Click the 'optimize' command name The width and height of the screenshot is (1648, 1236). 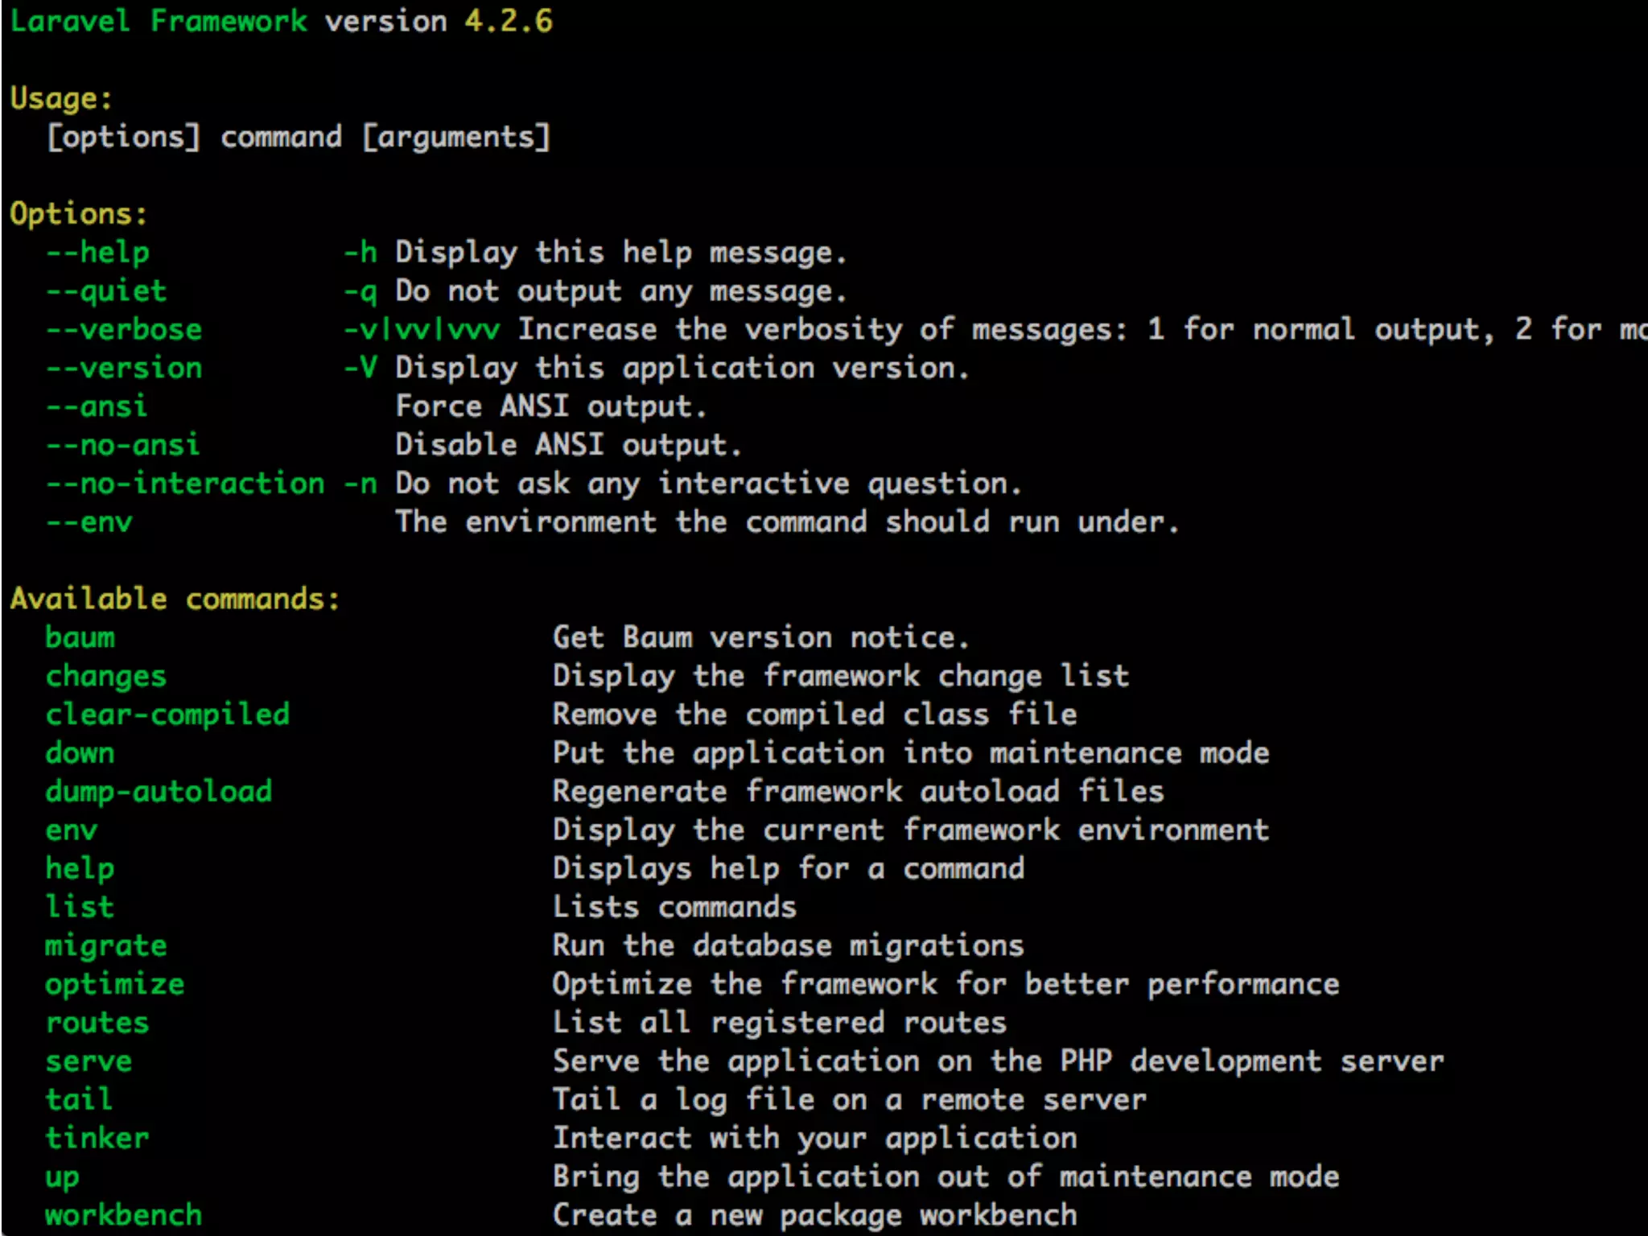pos(114,984)
